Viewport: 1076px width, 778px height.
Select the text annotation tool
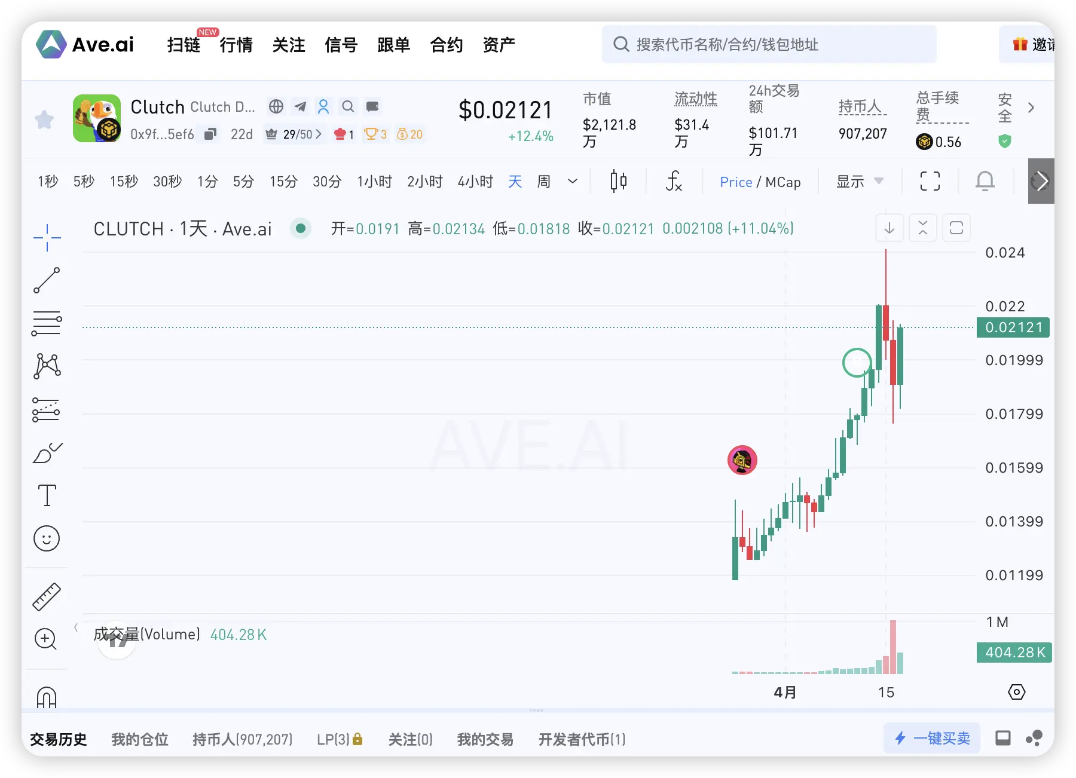(x=47, y=496)
